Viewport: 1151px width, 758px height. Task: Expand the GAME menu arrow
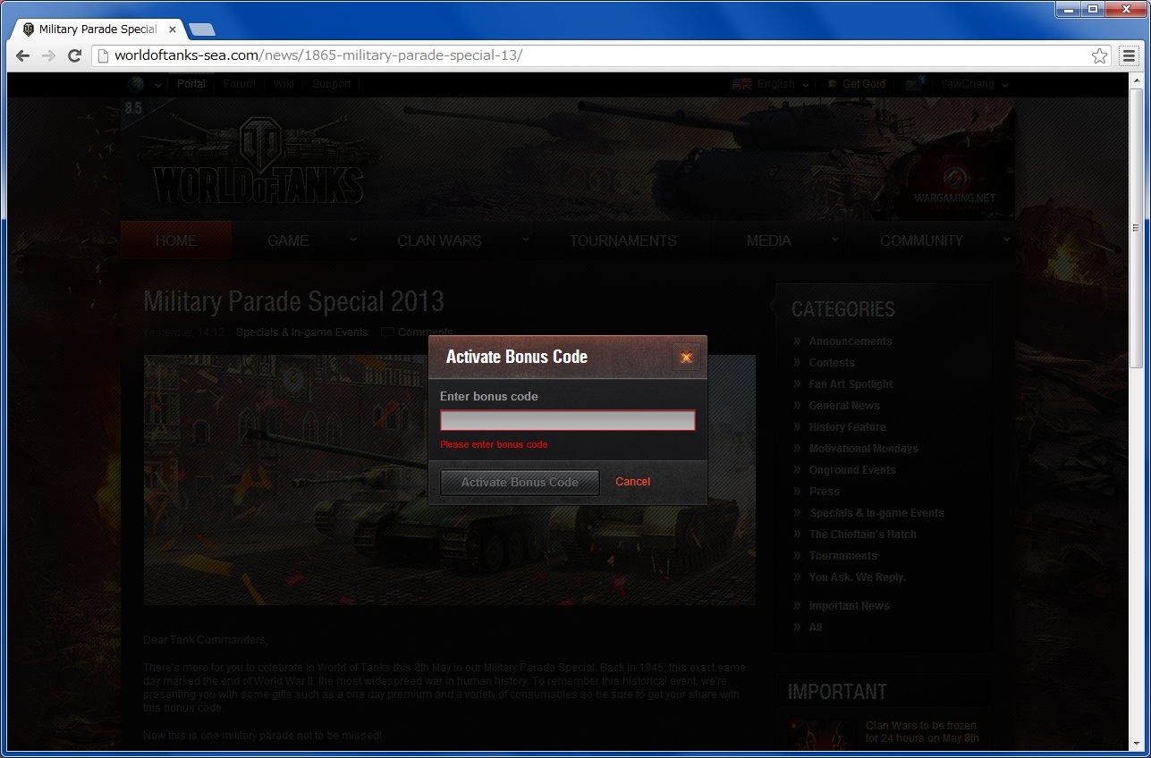[353, 240]
